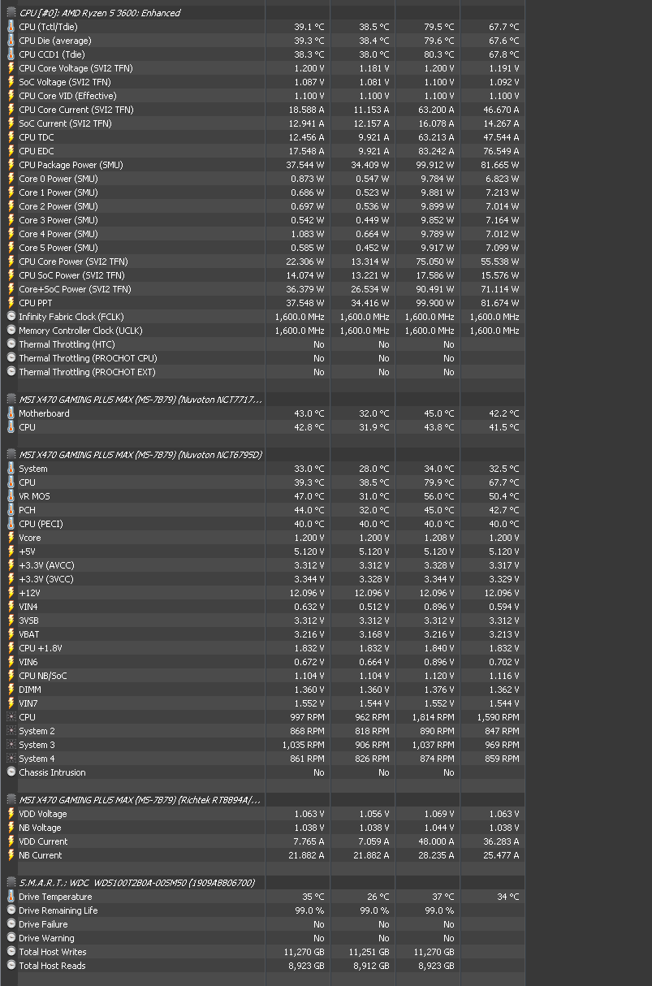
Task: Select the CPU NB/SoC row label
Action: point(43,676)
